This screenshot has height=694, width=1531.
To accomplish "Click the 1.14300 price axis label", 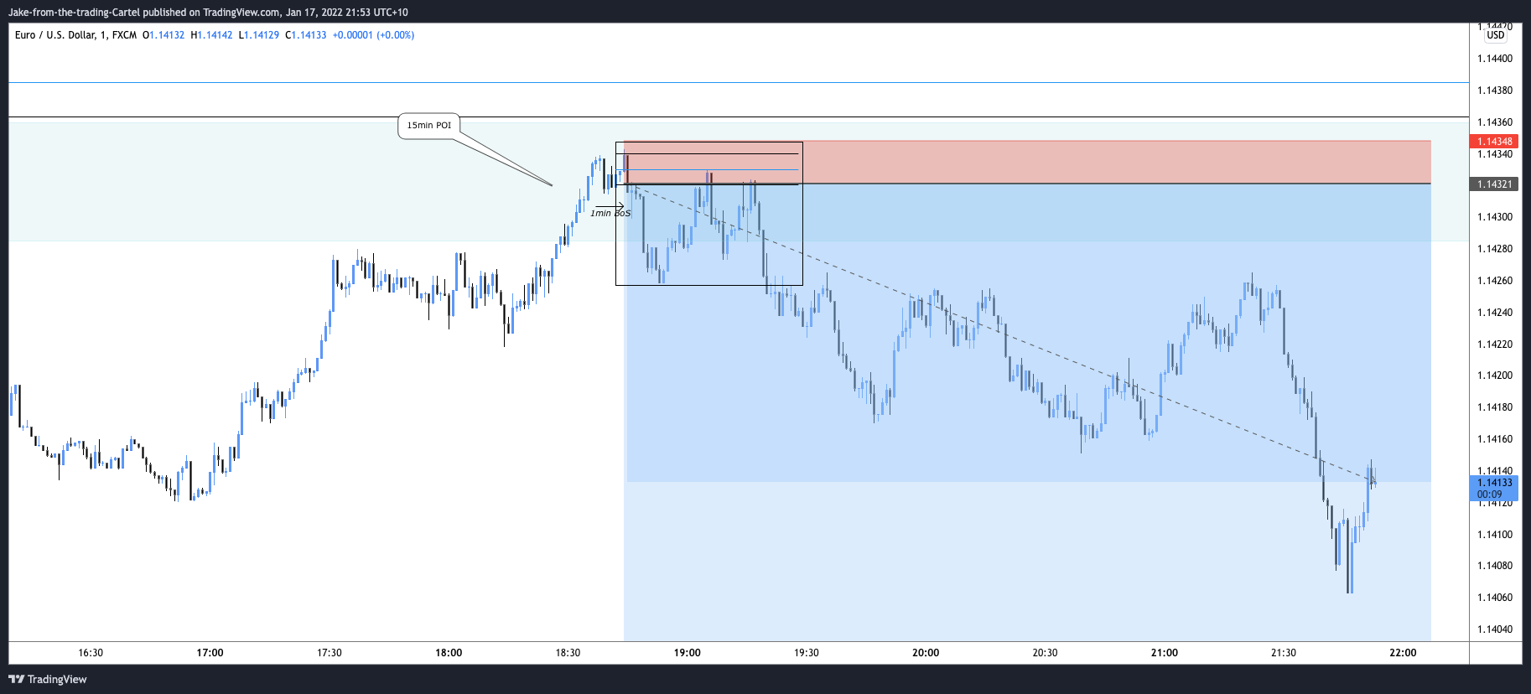I will [1495, 217].
